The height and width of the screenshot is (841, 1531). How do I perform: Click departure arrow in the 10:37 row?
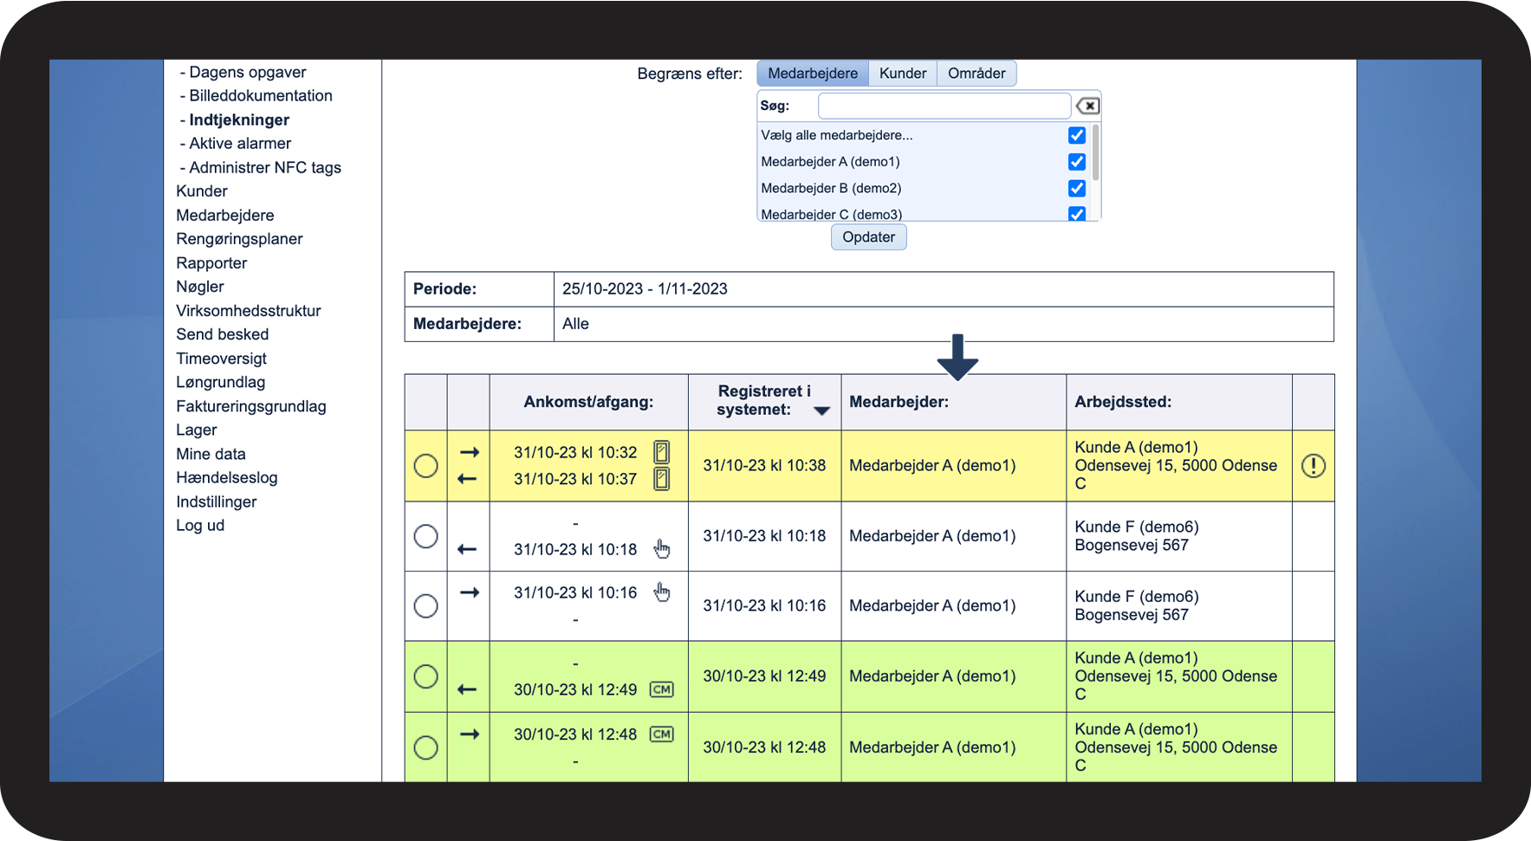point(467,479)
